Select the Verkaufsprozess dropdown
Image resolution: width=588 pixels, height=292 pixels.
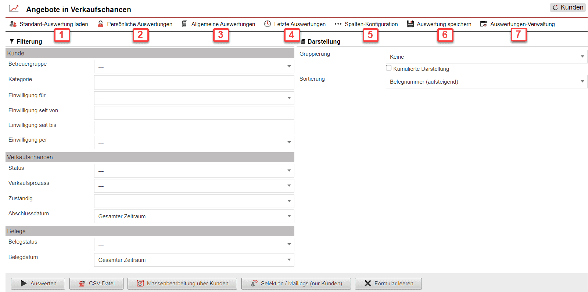[x=194, y=186]
